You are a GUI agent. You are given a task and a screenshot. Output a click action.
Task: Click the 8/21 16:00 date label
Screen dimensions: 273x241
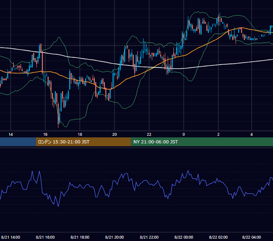45,237
